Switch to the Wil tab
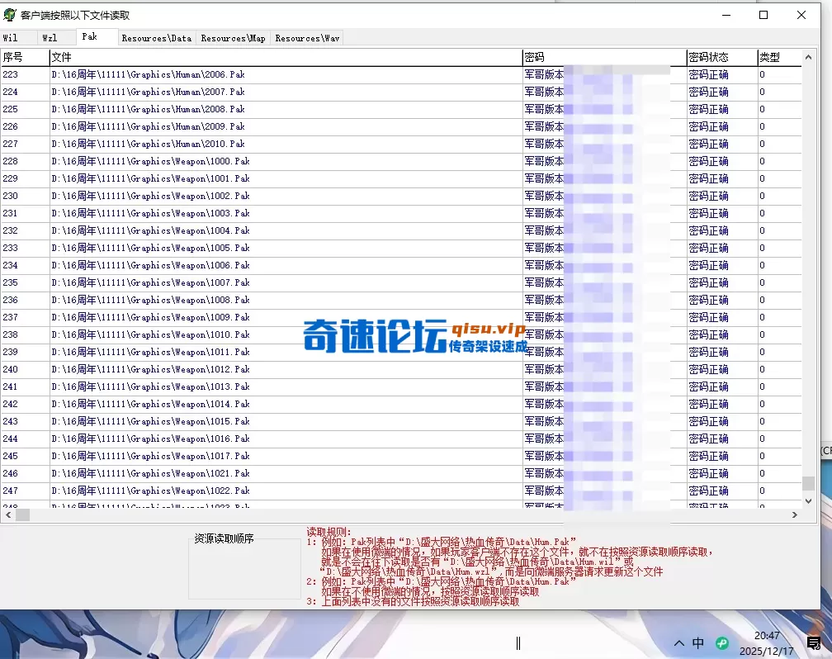 point(17,37)
